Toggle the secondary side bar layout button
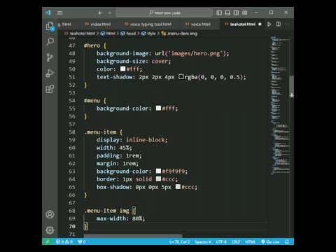This screenshot has height=252, width=336. 236,13
